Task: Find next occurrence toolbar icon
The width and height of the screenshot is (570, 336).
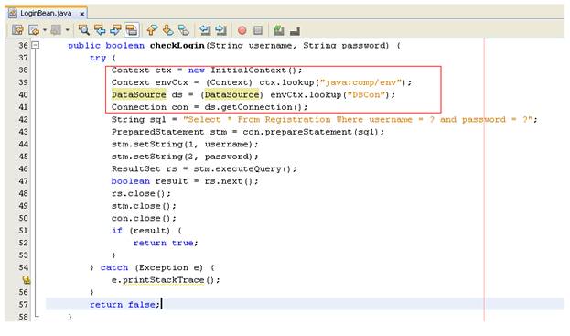Action: click(x=115, y=30)
